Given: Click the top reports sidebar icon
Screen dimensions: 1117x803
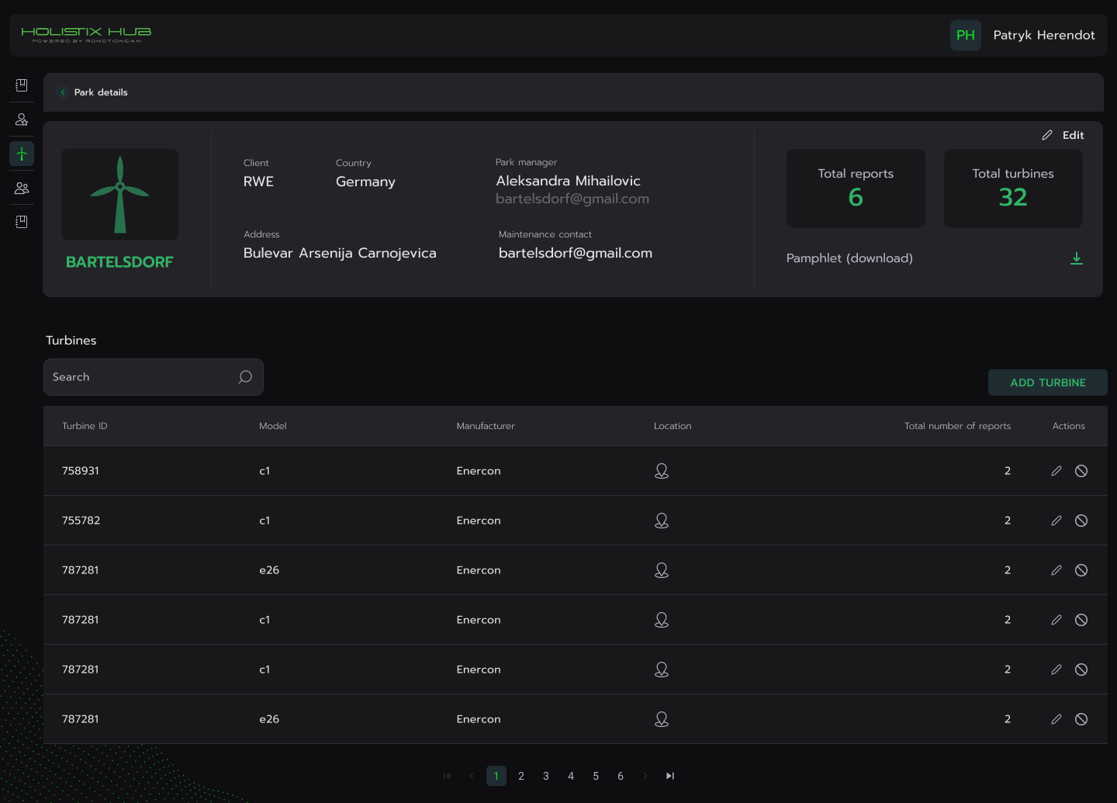Looking at the screenshot, I should tap(22, 85).
